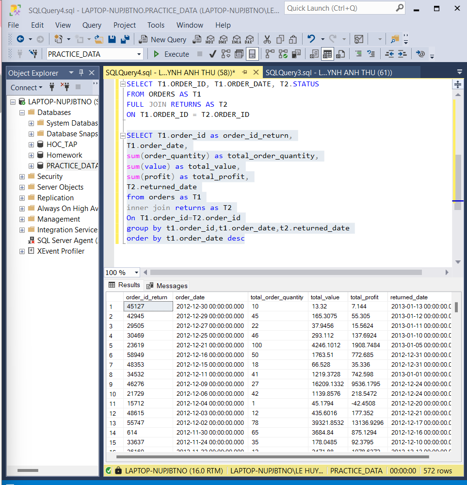Parse the query with the checkmark icon
This screenshot has width=467, height=485.
(x=213, y=54)
